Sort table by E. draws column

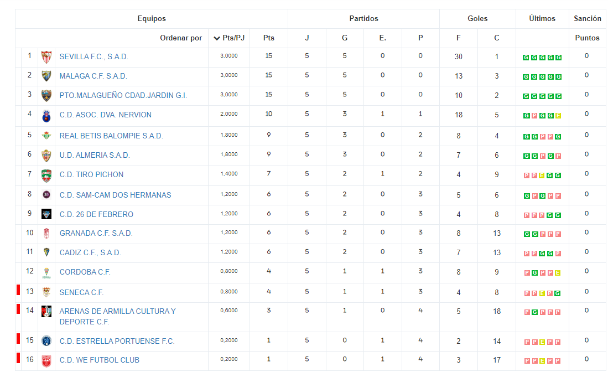click(383, 38)
